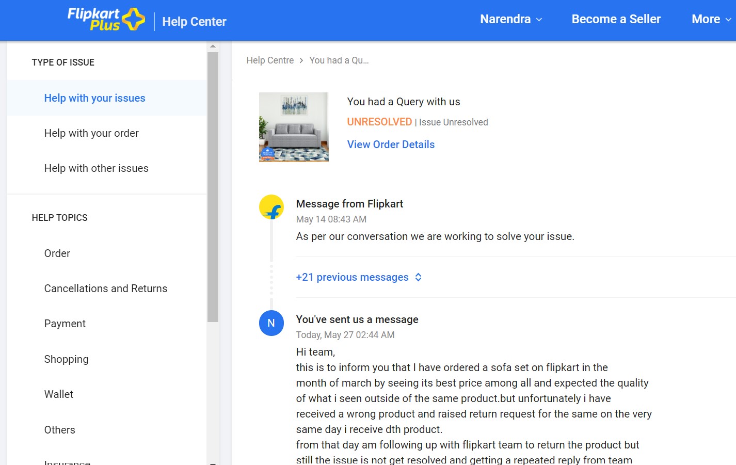Viewport: 736px width, 465px height.
Task: Select Help with other issues
Action: pyautogui.click(x=96, y=168)
